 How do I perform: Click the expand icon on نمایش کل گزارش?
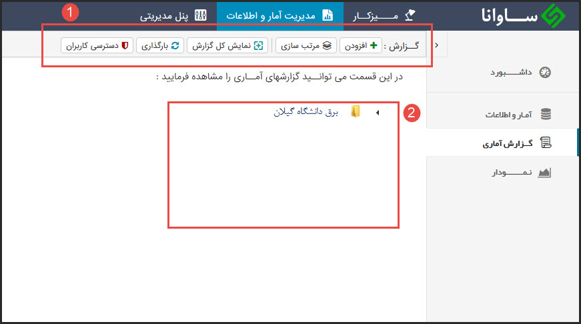pyautogui.click(x=258, y=45)
